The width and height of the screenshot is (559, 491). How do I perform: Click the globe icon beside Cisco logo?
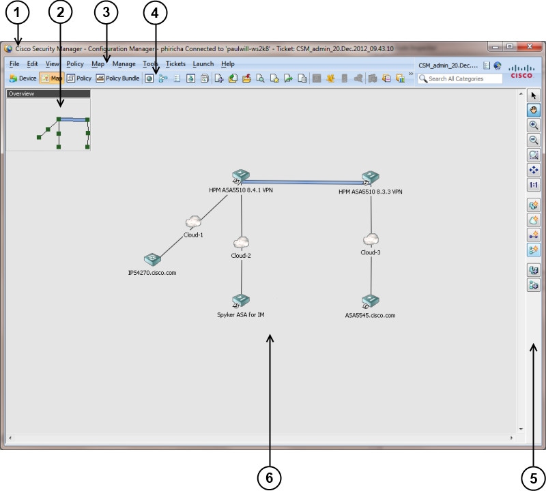coord(498,65)
